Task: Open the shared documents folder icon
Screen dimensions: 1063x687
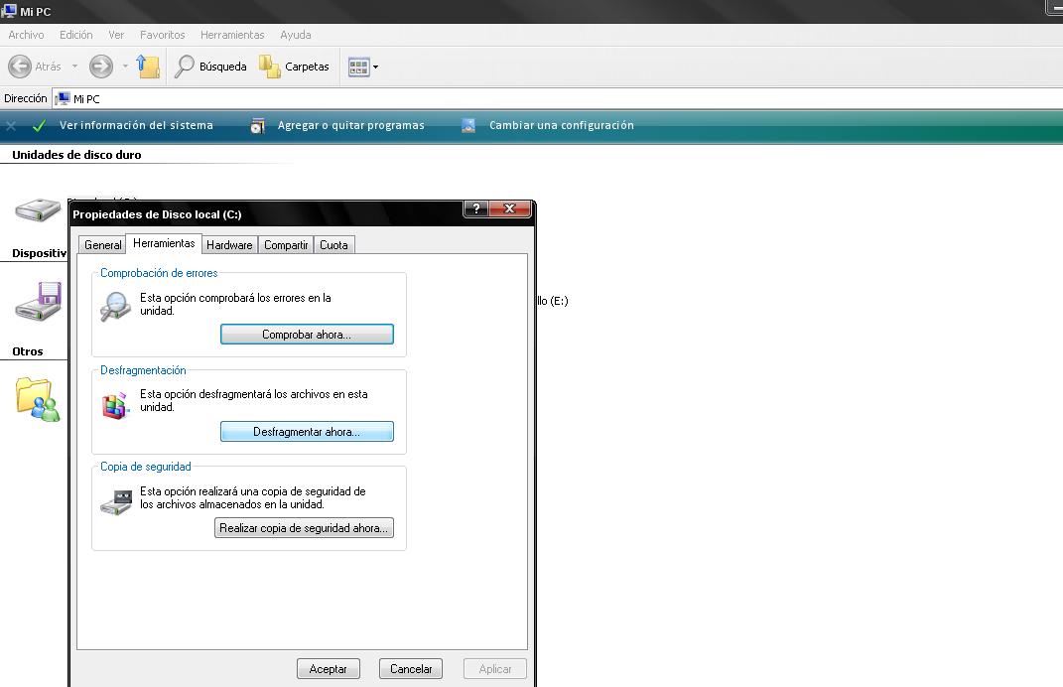Action: click(x=38, y=398)
